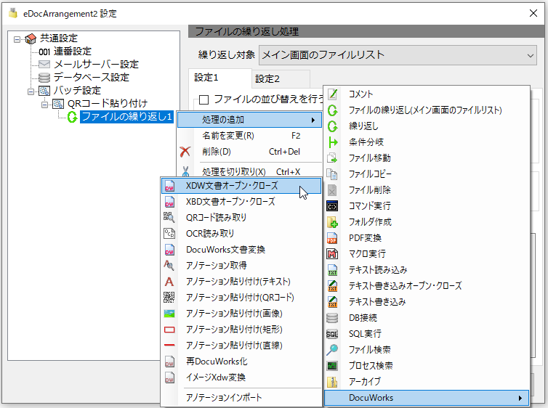Select イメージXdw変換 menu item
This screenshot has width=548, height=408.
click(241, 378)
